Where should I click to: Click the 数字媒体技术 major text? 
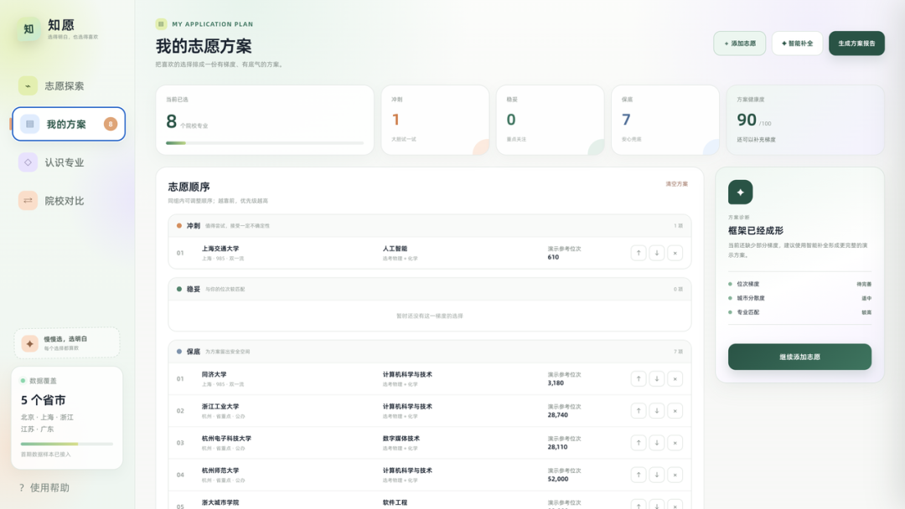tap(401, 438)
